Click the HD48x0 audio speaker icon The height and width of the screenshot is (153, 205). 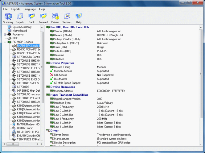pyautogui.click(x=14, y=128)
